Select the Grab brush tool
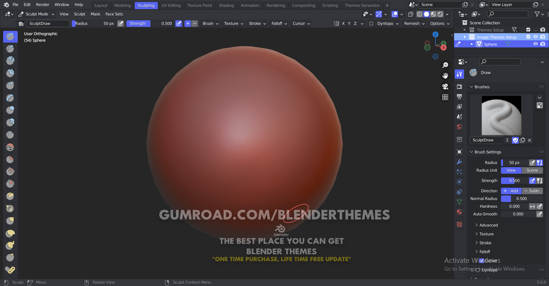The height and width of the screenshot is (286, 549). [x=10, y=221]
